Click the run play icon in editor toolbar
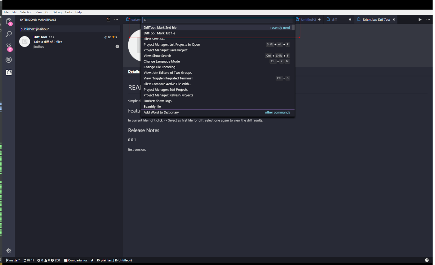The height and width of the screenshot is (265, 435). tap(420, 20)
